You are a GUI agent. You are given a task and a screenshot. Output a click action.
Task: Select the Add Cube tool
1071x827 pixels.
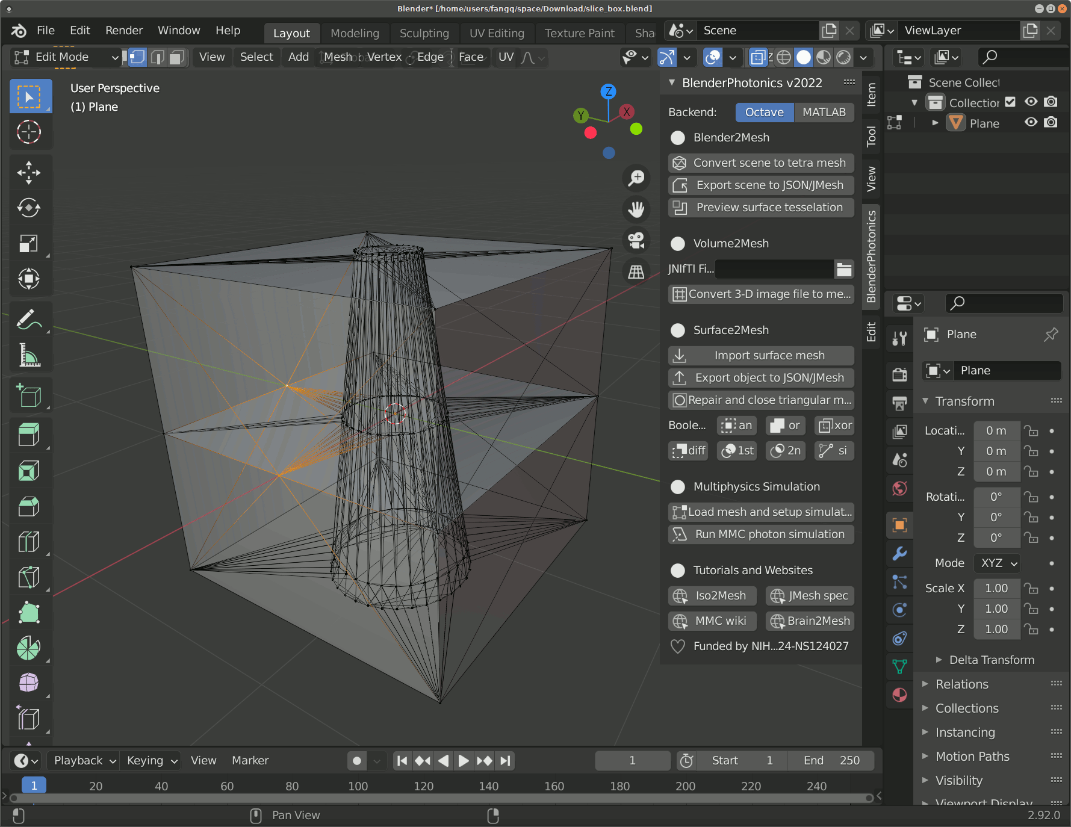(x=29, y=395)
